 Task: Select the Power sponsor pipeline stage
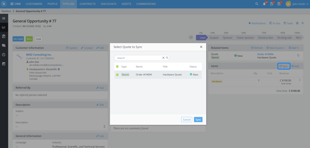pyautogui.click(x=245, y=38)
